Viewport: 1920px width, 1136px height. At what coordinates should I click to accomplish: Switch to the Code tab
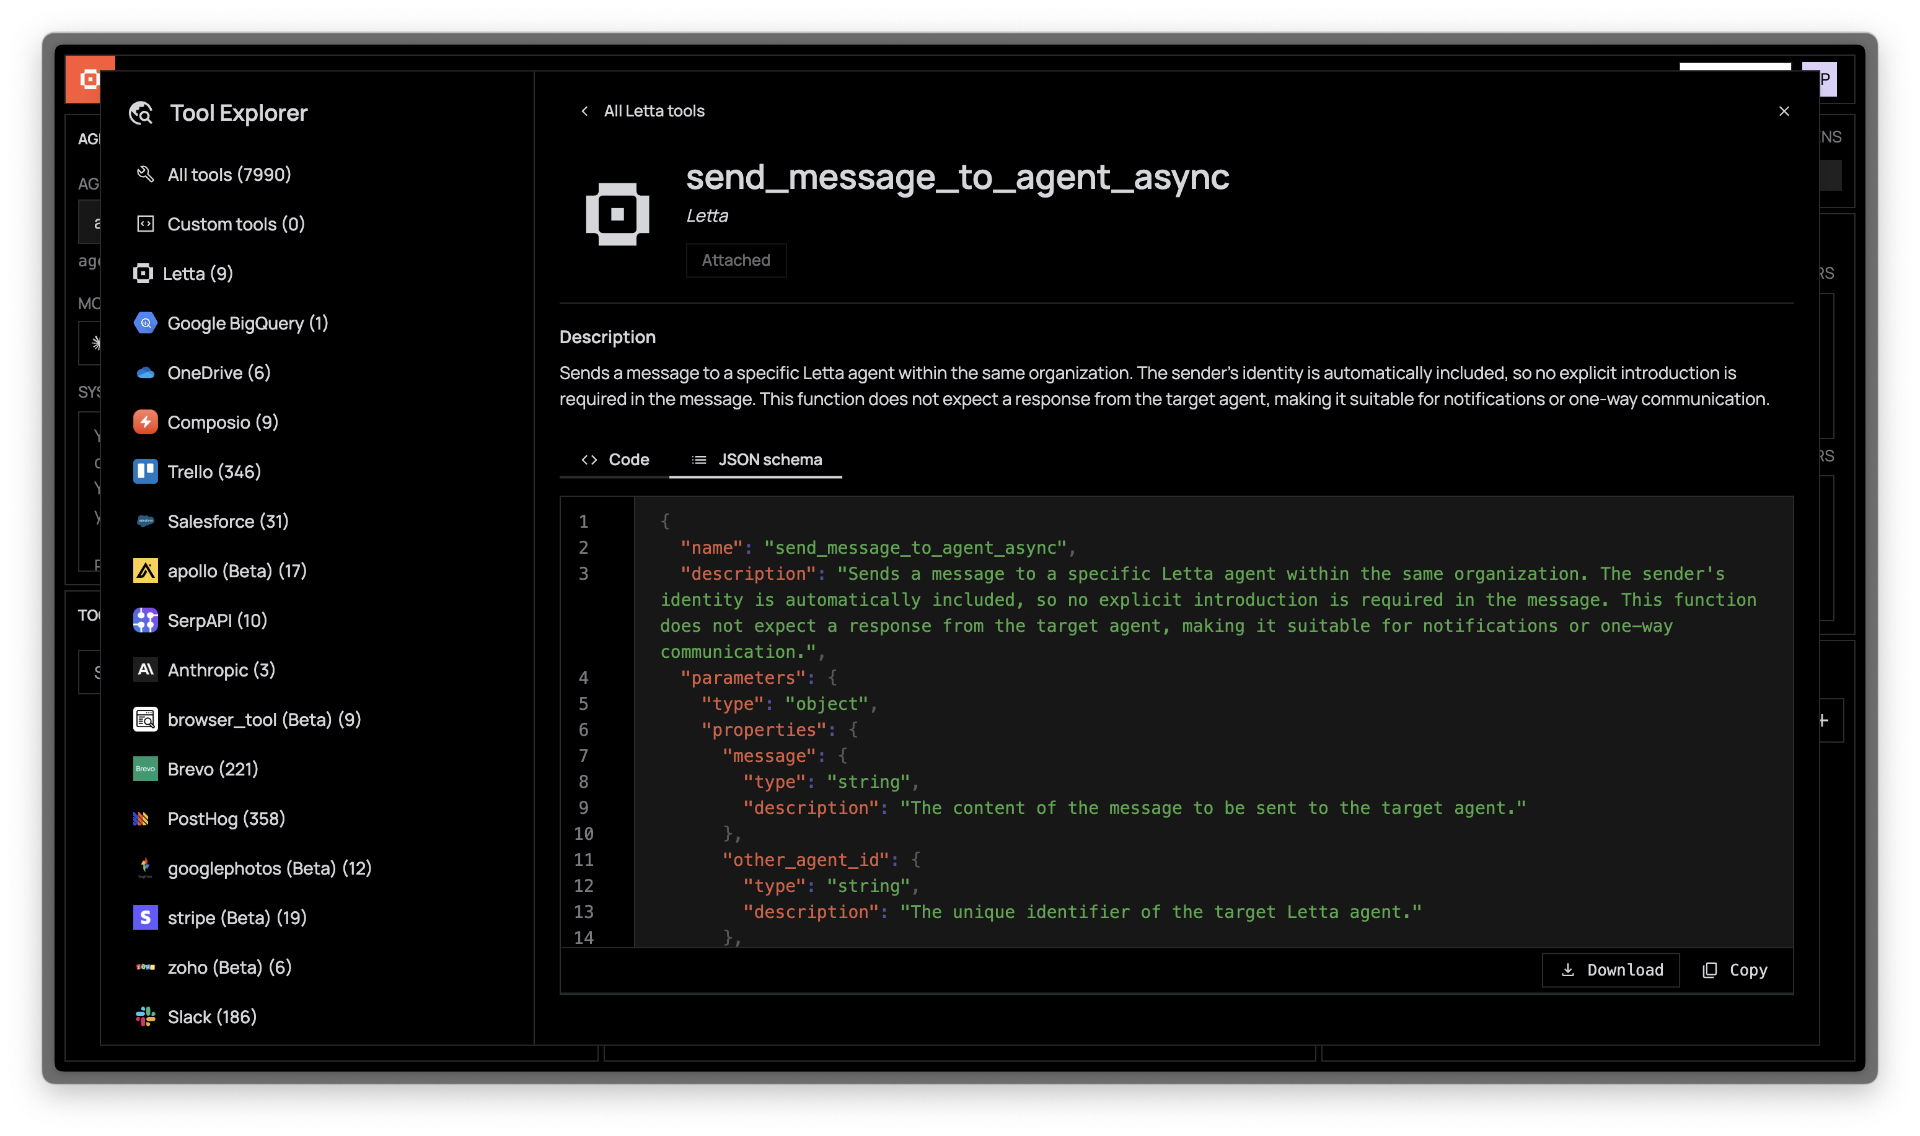pos(616,460)
